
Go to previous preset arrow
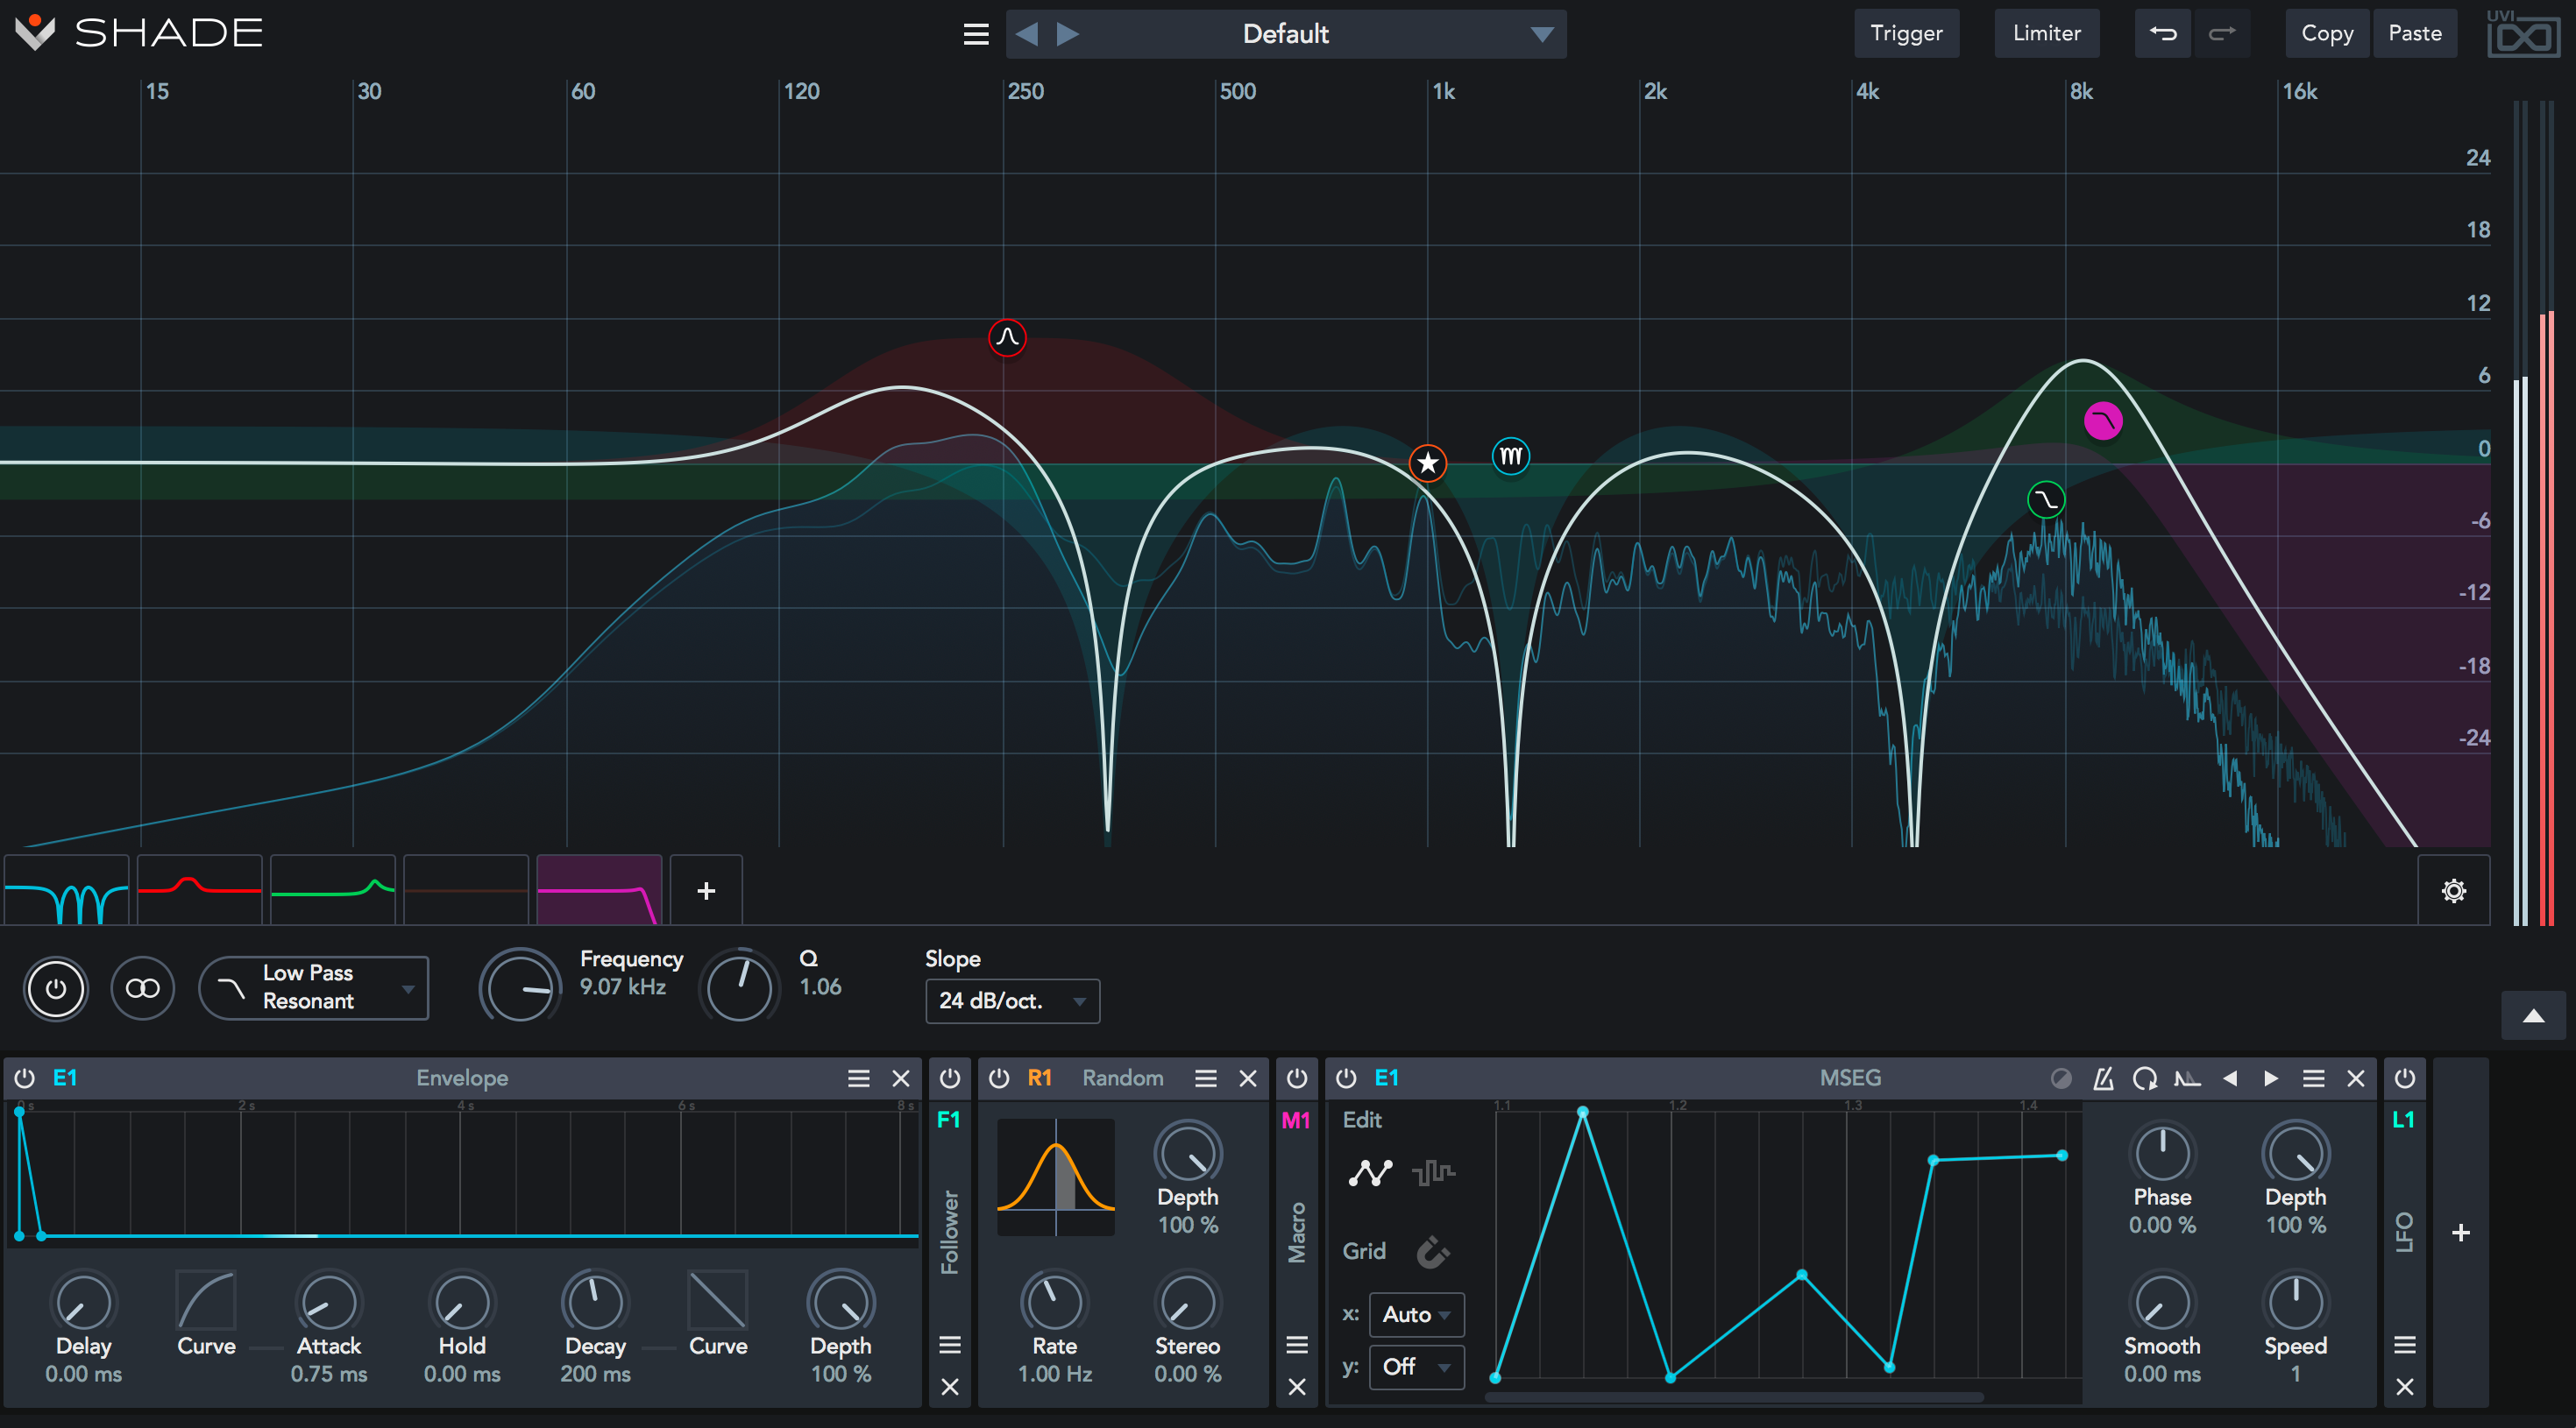point(1026,35)
